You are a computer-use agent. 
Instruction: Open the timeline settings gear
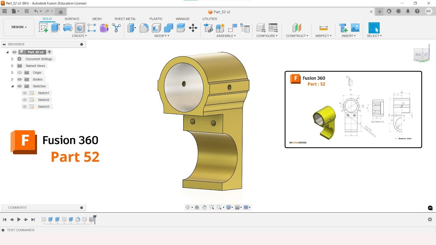(430, 219)
